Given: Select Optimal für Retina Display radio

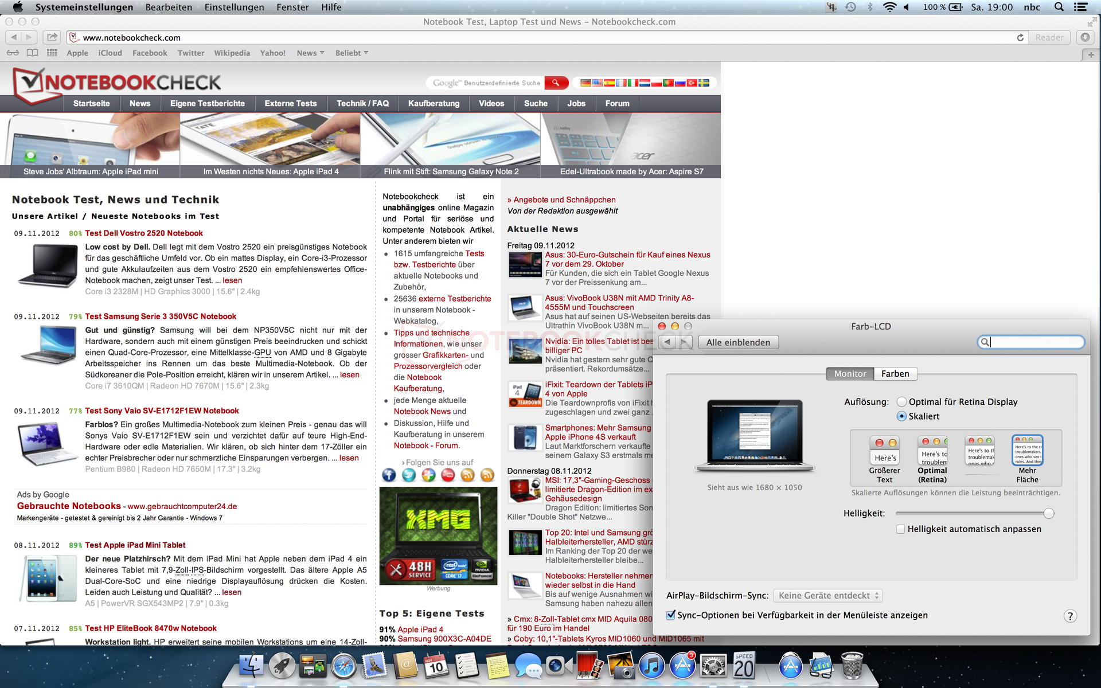Looking at the screenshot, I should click(902, 402).
